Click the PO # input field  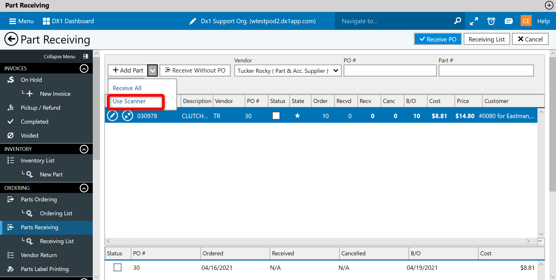tap(390, 71)
